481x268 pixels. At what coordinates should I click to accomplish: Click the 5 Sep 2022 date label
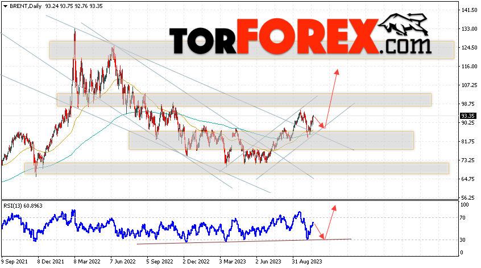(160, 262)
